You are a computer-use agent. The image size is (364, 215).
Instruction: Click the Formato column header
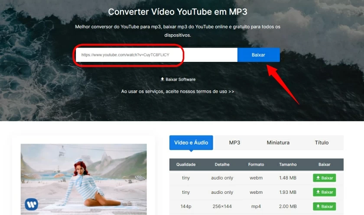tap(256, 164)
